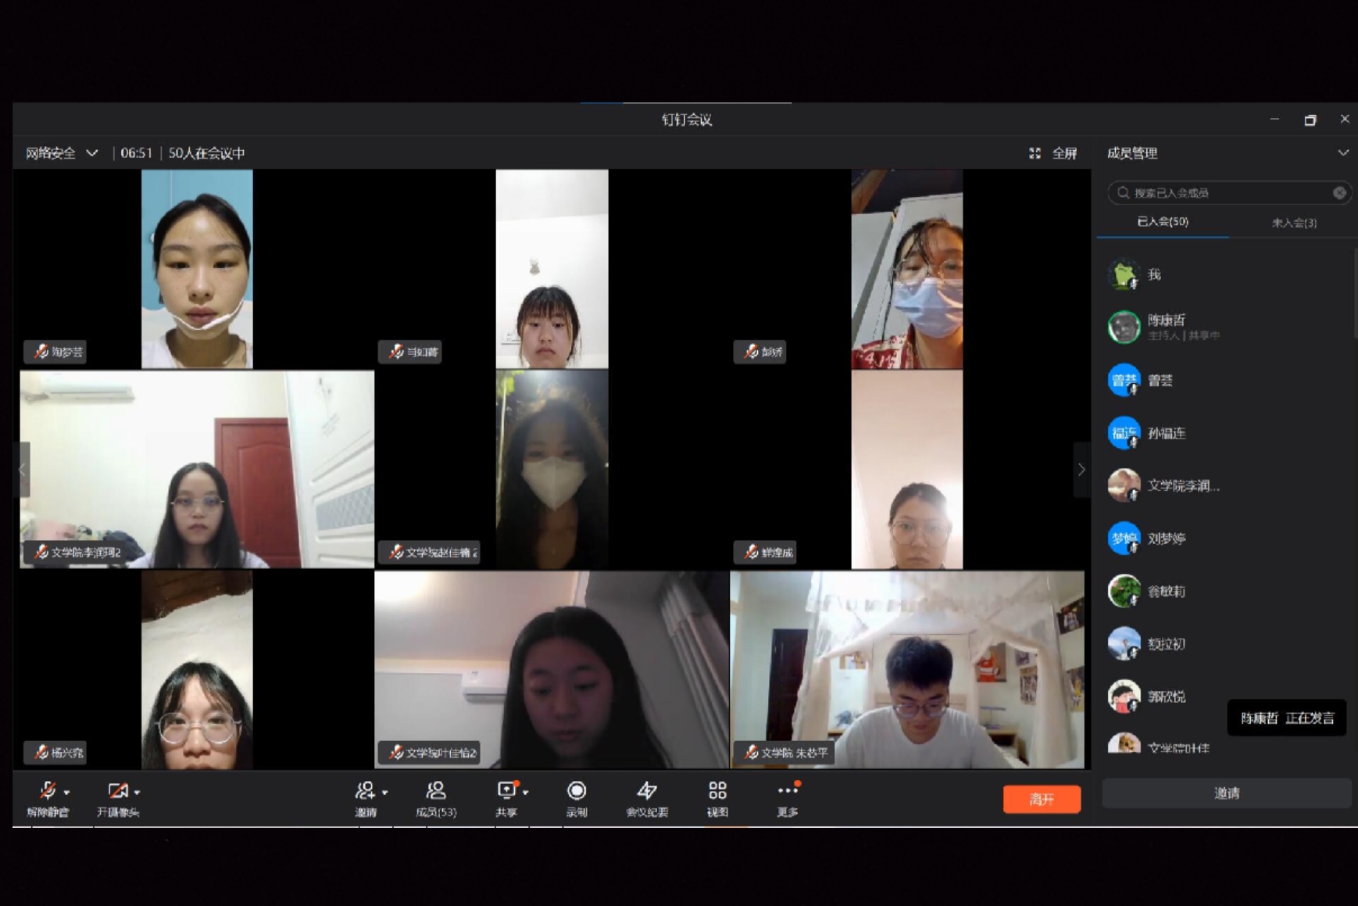The image size is (1358, 906).
Task: Leave the meeting with 离开 button
Action: coord(1042,799)
